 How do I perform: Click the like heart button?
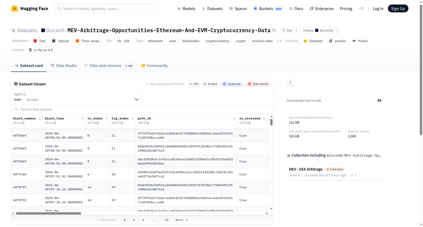coord(287,31)
